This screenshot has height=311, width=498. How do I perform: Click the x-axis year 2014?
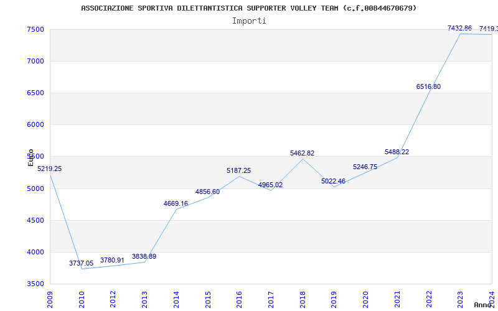(176, 299)
